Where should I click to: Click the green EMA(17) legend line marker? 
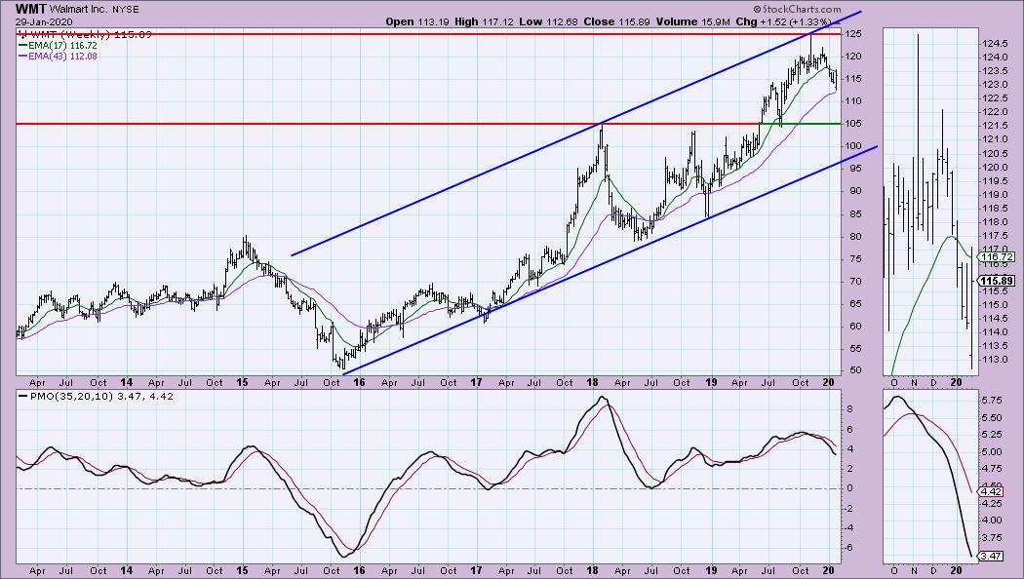[22, 46]
